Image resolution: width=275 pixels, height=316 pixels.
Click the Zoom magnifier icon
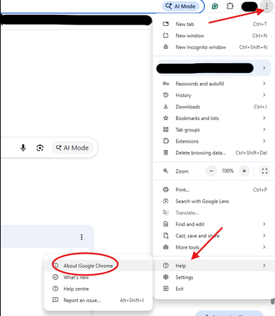[166, 171]
